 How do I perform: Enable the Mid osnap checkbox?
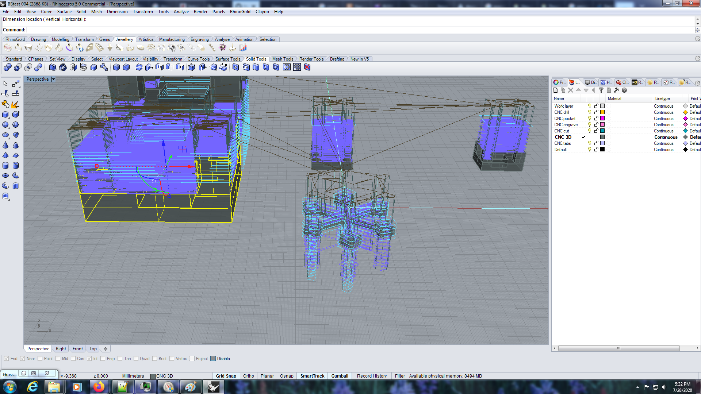[58, 359]
